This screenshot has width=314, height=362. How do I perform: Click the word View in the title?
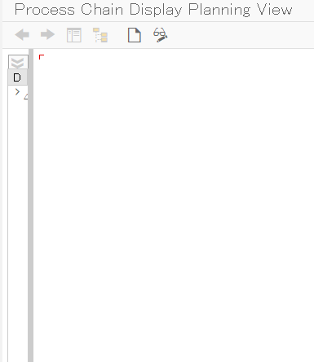(274, 10)
